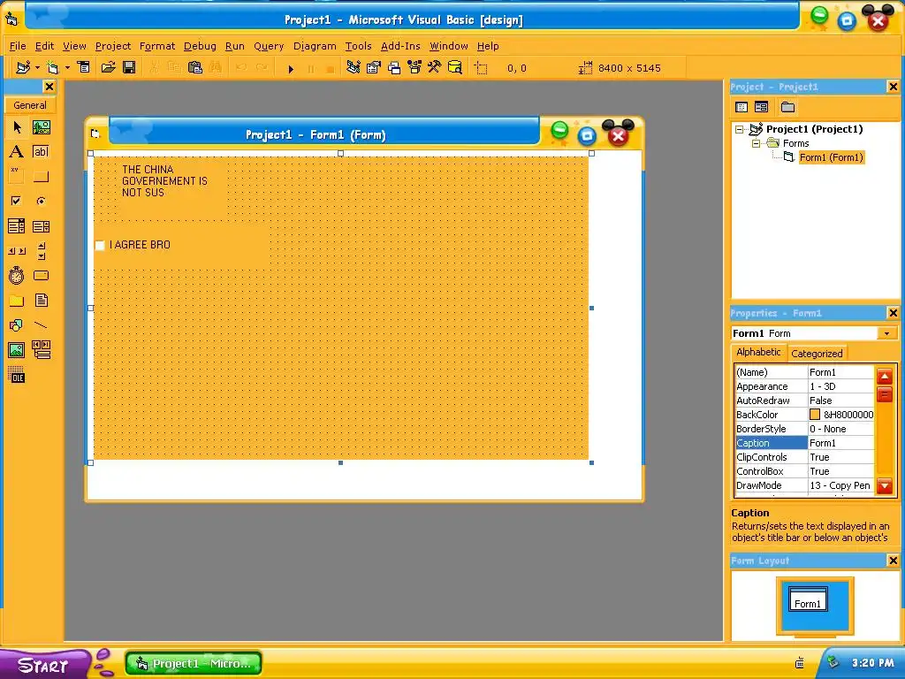Select the Image control tool
This screenshot has width=905, height=679.
(x=17, y=350)
